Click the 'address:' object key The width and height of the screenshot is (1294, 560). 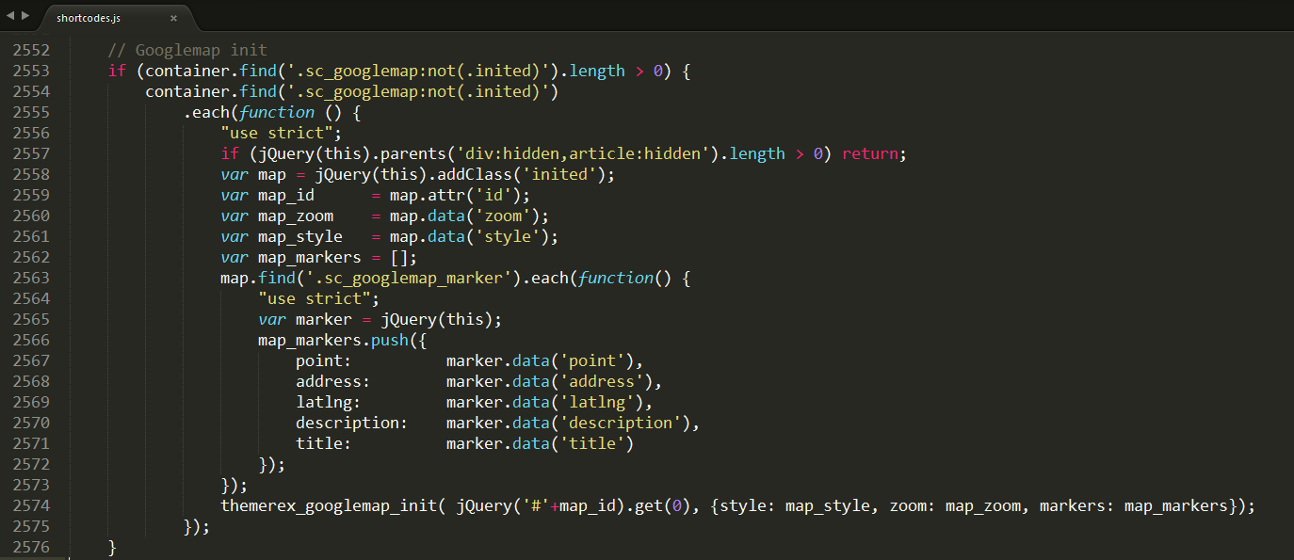click(x=333, y=381)
